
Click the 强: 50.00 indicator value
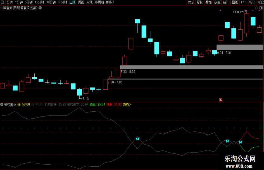[23, 104]
